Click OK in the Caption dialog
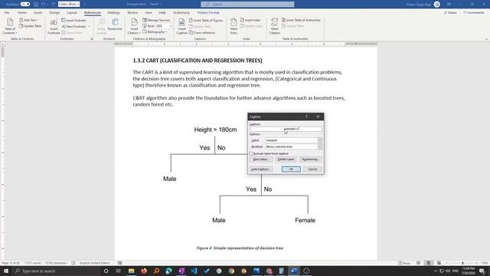 (291, 169)
